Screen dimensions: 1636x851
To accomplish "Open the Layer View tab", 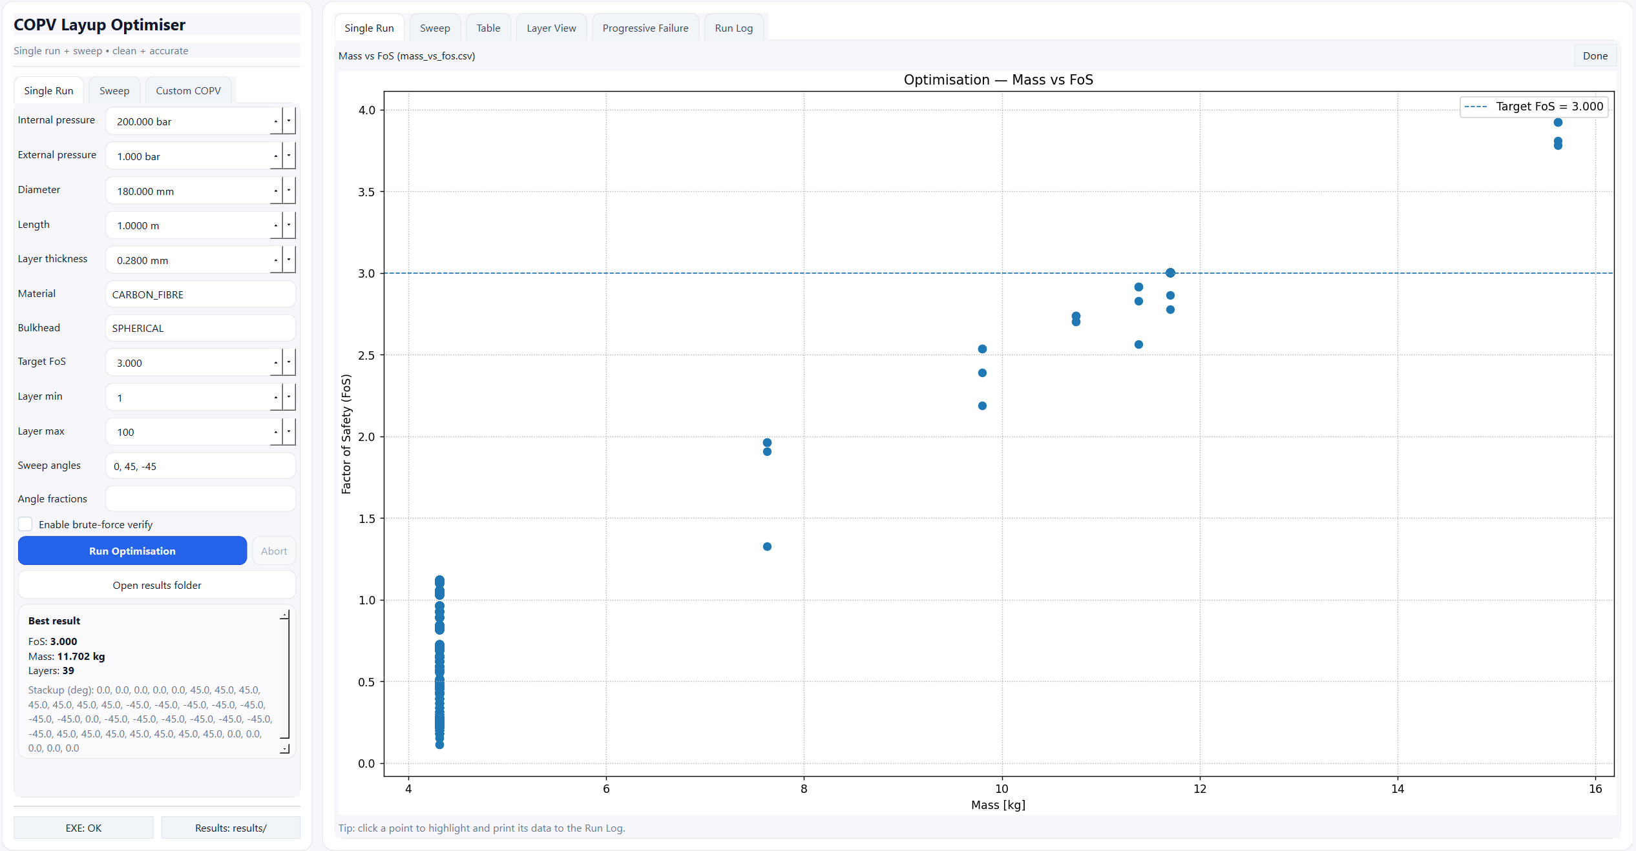I will click(551, 28).
